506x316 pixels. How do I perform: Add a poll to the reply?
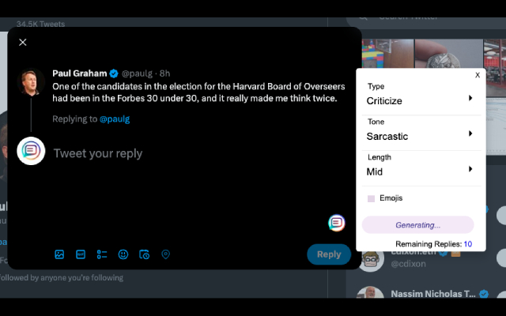102,254
